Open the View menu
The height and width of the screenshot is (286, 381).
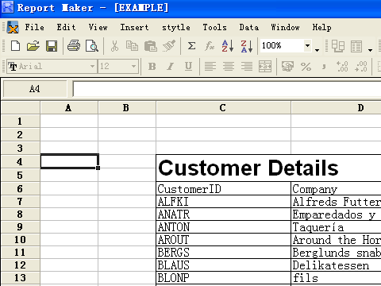point(98,27)
